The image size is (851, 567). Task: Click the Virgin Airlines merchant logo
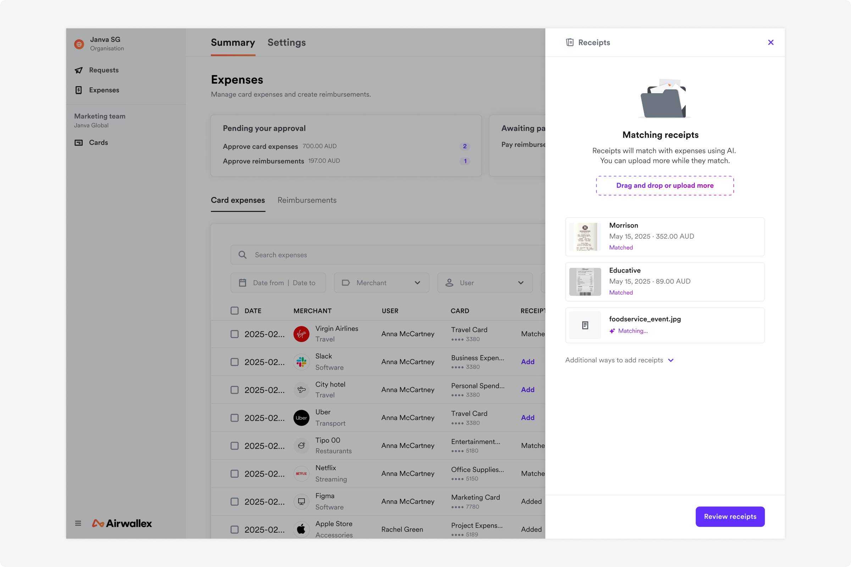click(x=301, y=334)
